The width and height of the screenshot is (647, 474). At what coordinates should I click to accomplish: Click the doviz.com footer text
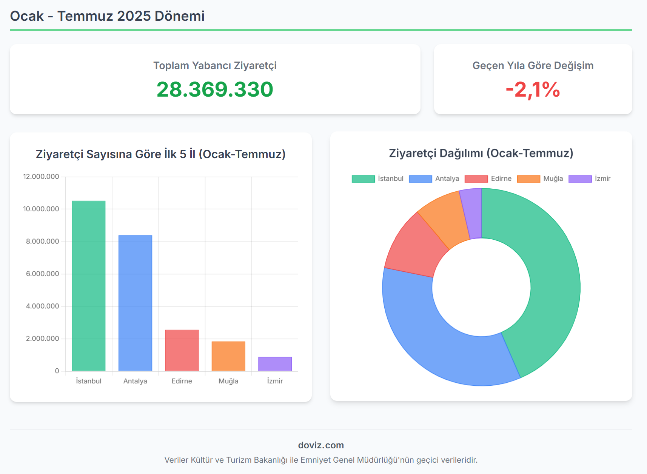[321, 445]
